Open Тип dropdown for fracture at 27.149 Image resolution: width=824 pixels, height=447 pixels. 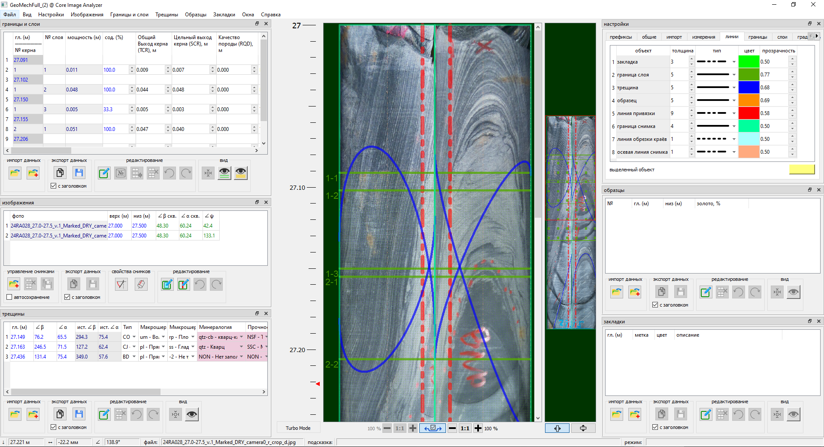(134, 337)
